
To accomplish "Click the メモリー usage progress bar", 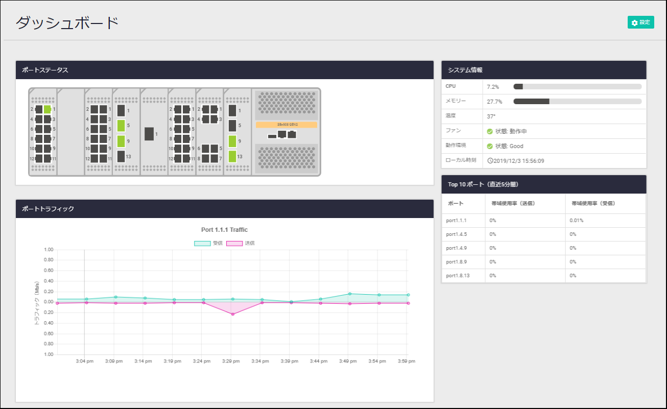I will click(x=577, y=102).
